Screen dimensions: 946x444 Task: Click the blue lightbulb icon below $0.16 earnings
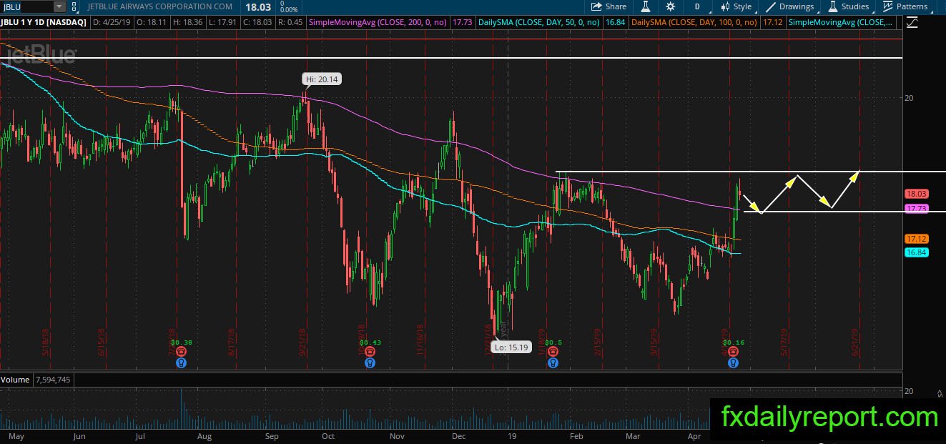[x=733, y=362]
